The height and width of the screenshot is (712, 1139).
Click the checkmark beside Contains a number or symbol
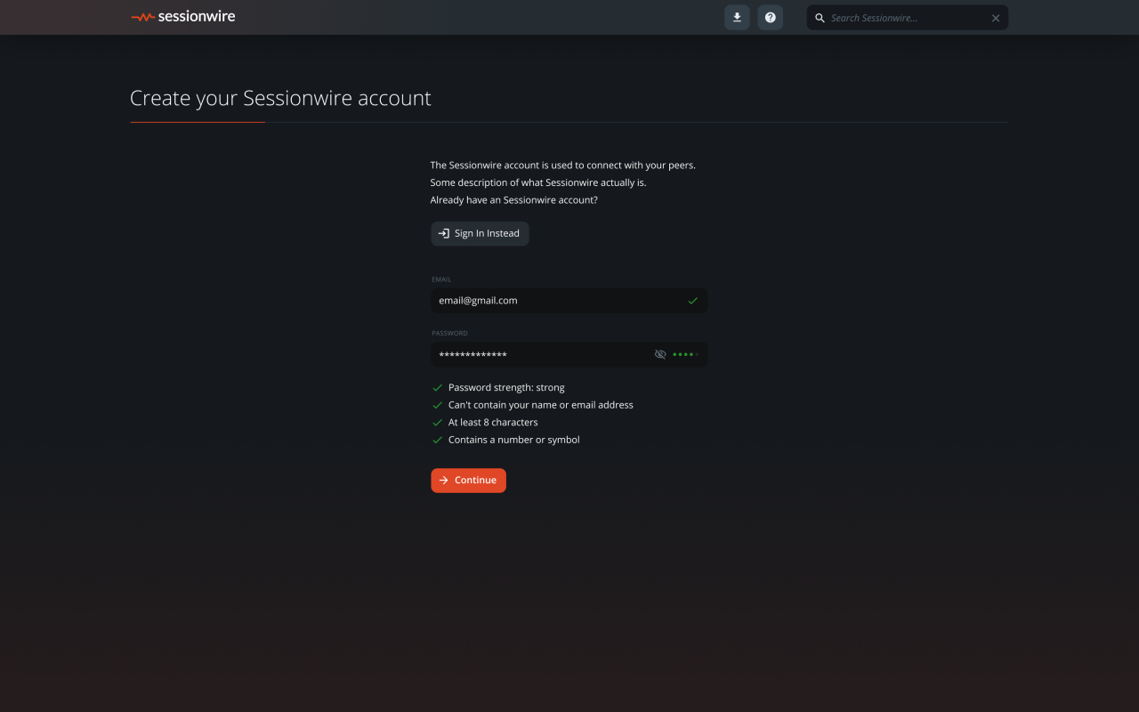tap(437, 440)
